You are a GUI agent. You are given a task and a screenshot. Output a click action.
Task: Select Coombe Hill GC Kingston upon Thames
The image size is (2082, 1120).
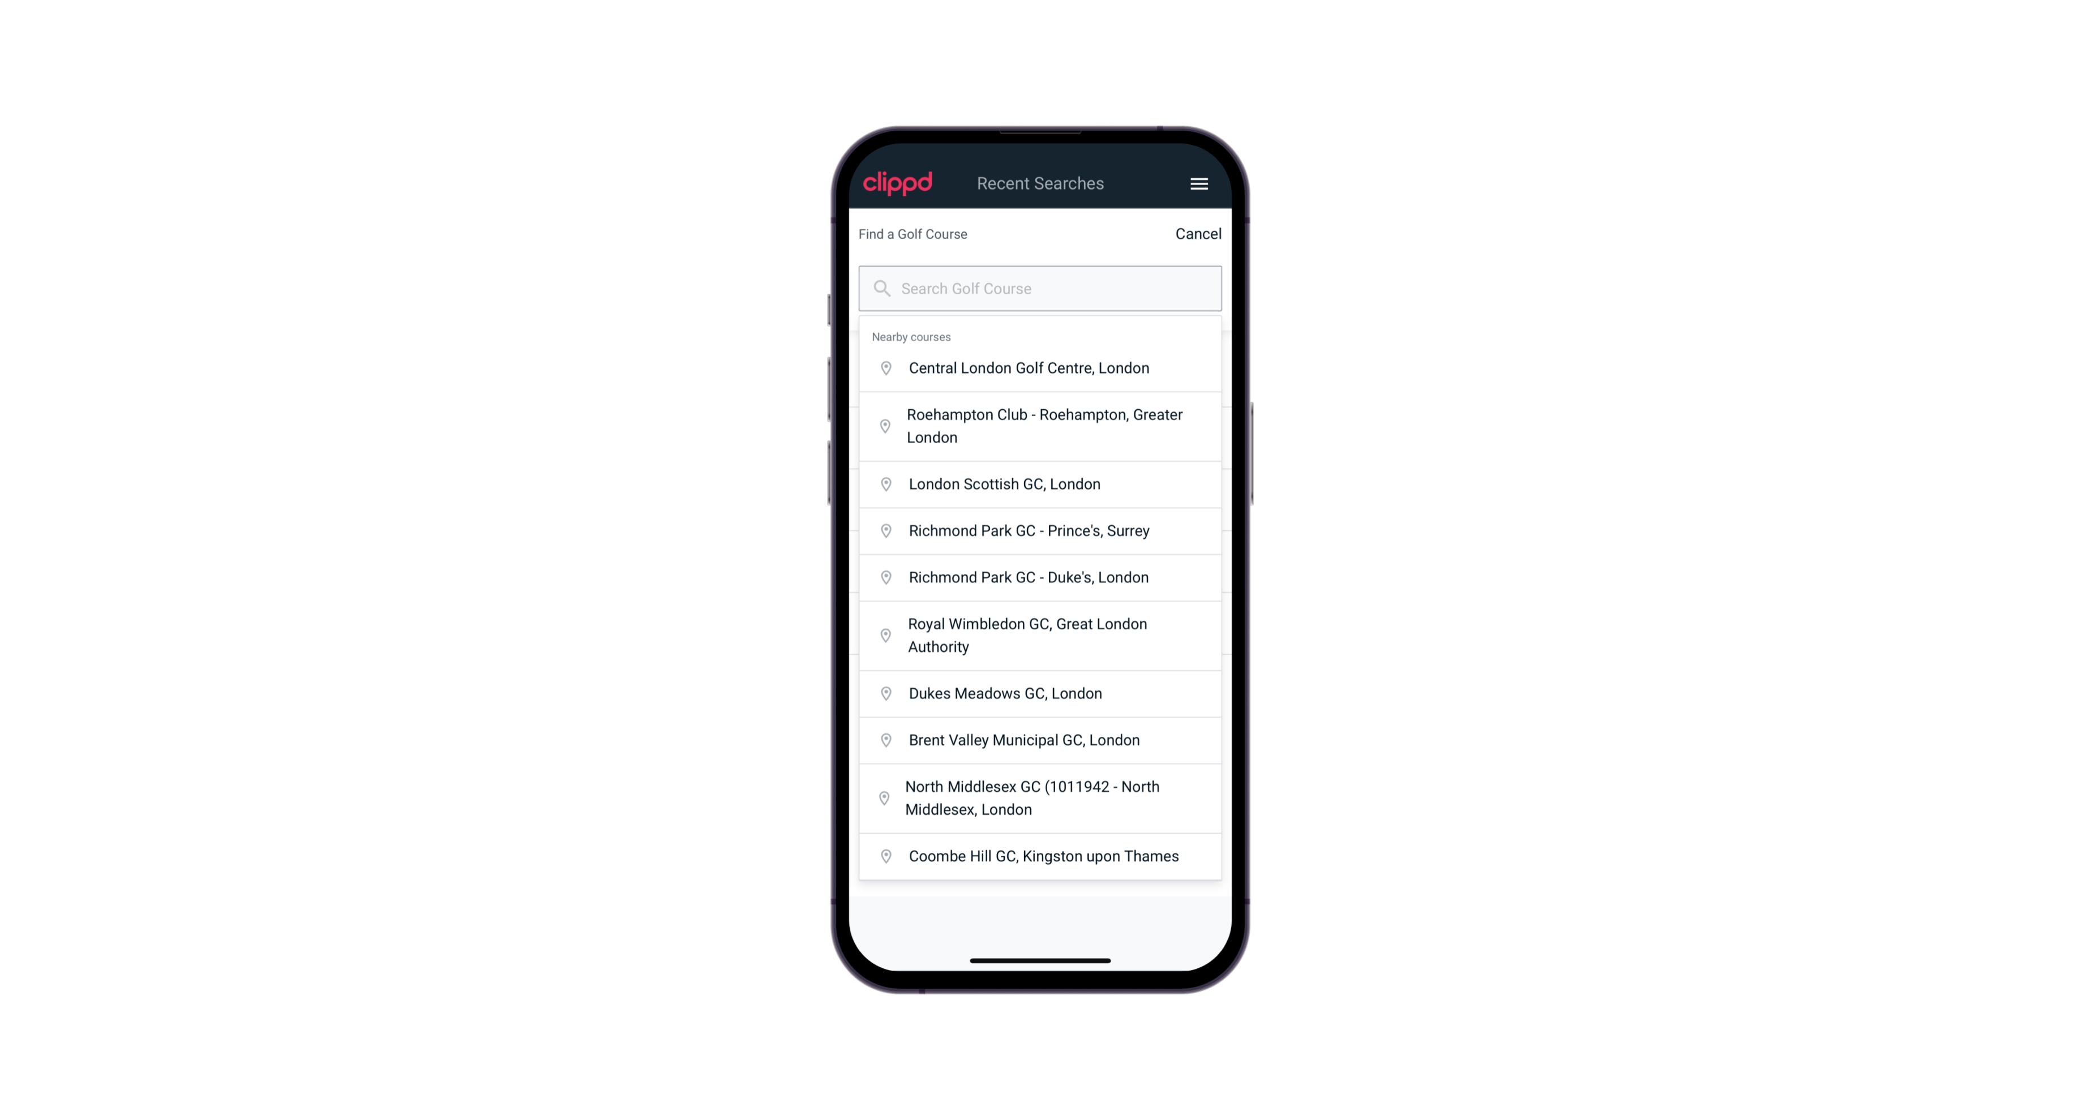click(x=1041, y=855)
